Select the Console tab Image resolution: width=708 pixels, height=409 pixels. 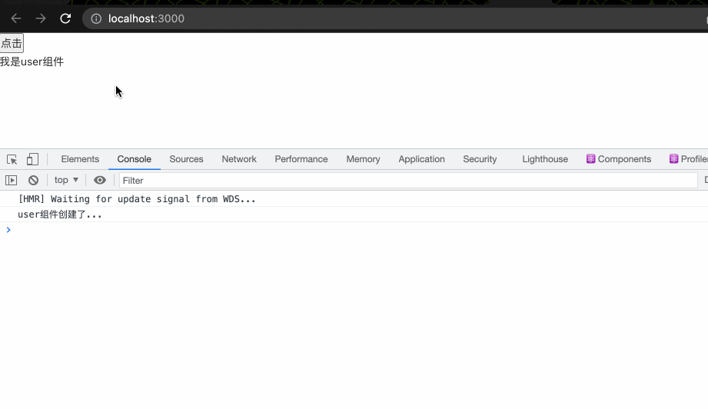[x=134, y=159]
